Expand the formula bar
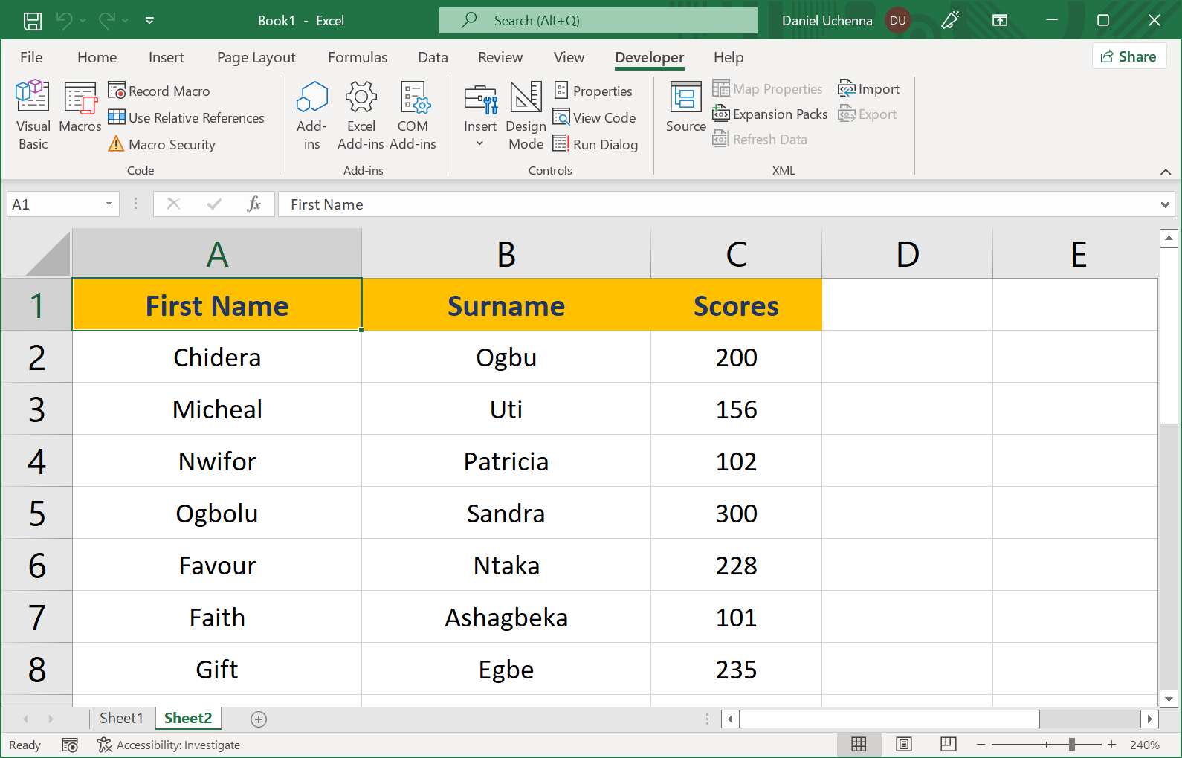 [x=1164, y=204]
